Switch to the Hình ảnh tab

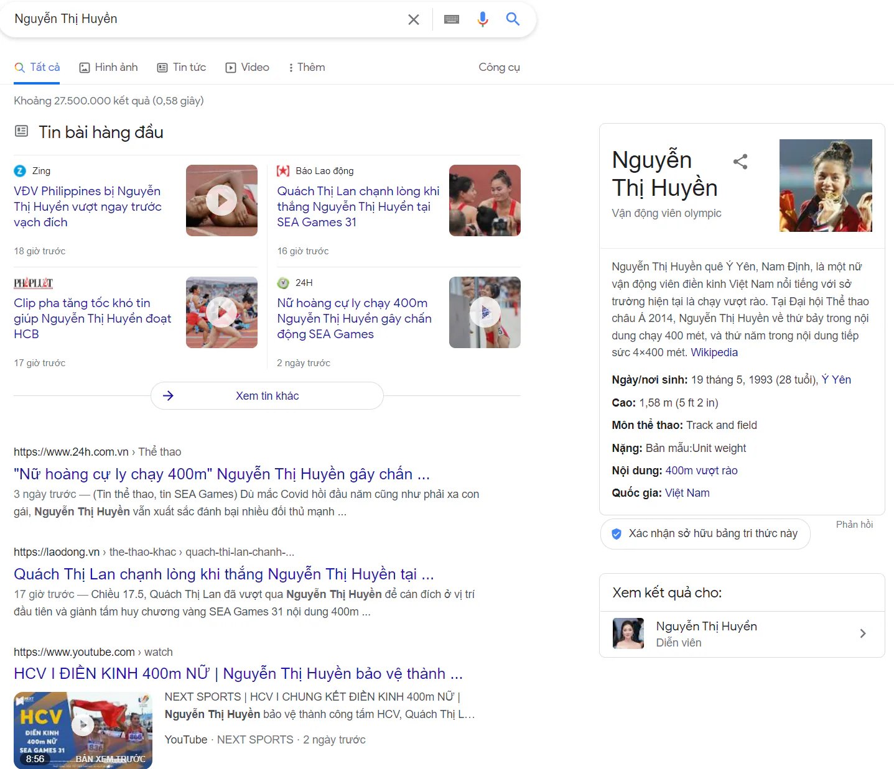(x=109, y=67)
